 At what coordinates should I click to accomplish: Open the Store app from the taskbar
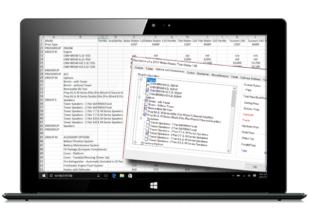pyautogui.click(x=130, y=176)
